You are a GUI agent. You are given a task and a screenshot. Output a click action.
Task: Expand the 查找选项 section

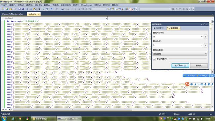(x=154, y=59)
